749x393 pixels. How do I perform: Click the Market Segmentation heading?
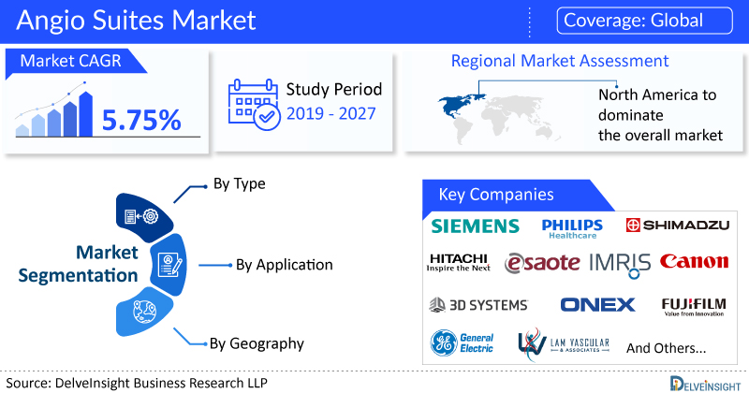click(x=78, y=264)
